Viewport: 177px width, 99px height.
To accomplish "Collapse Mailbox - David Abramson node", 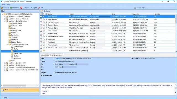I will [5, 21].
